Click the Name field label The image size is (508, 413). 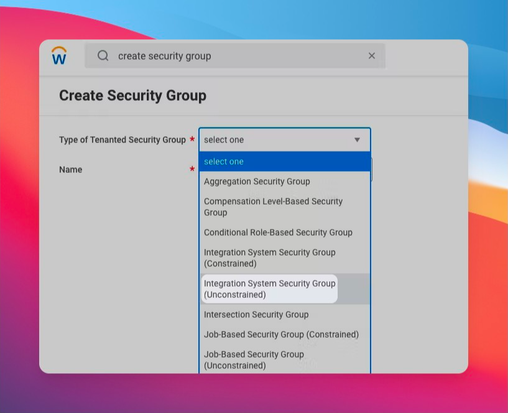tap(70, 169)
